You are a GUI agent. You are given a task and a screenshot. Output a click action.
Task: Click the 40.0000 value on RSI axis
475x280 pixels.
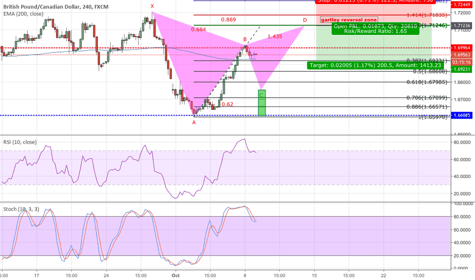pyautogui.click(x=462, y=177)
